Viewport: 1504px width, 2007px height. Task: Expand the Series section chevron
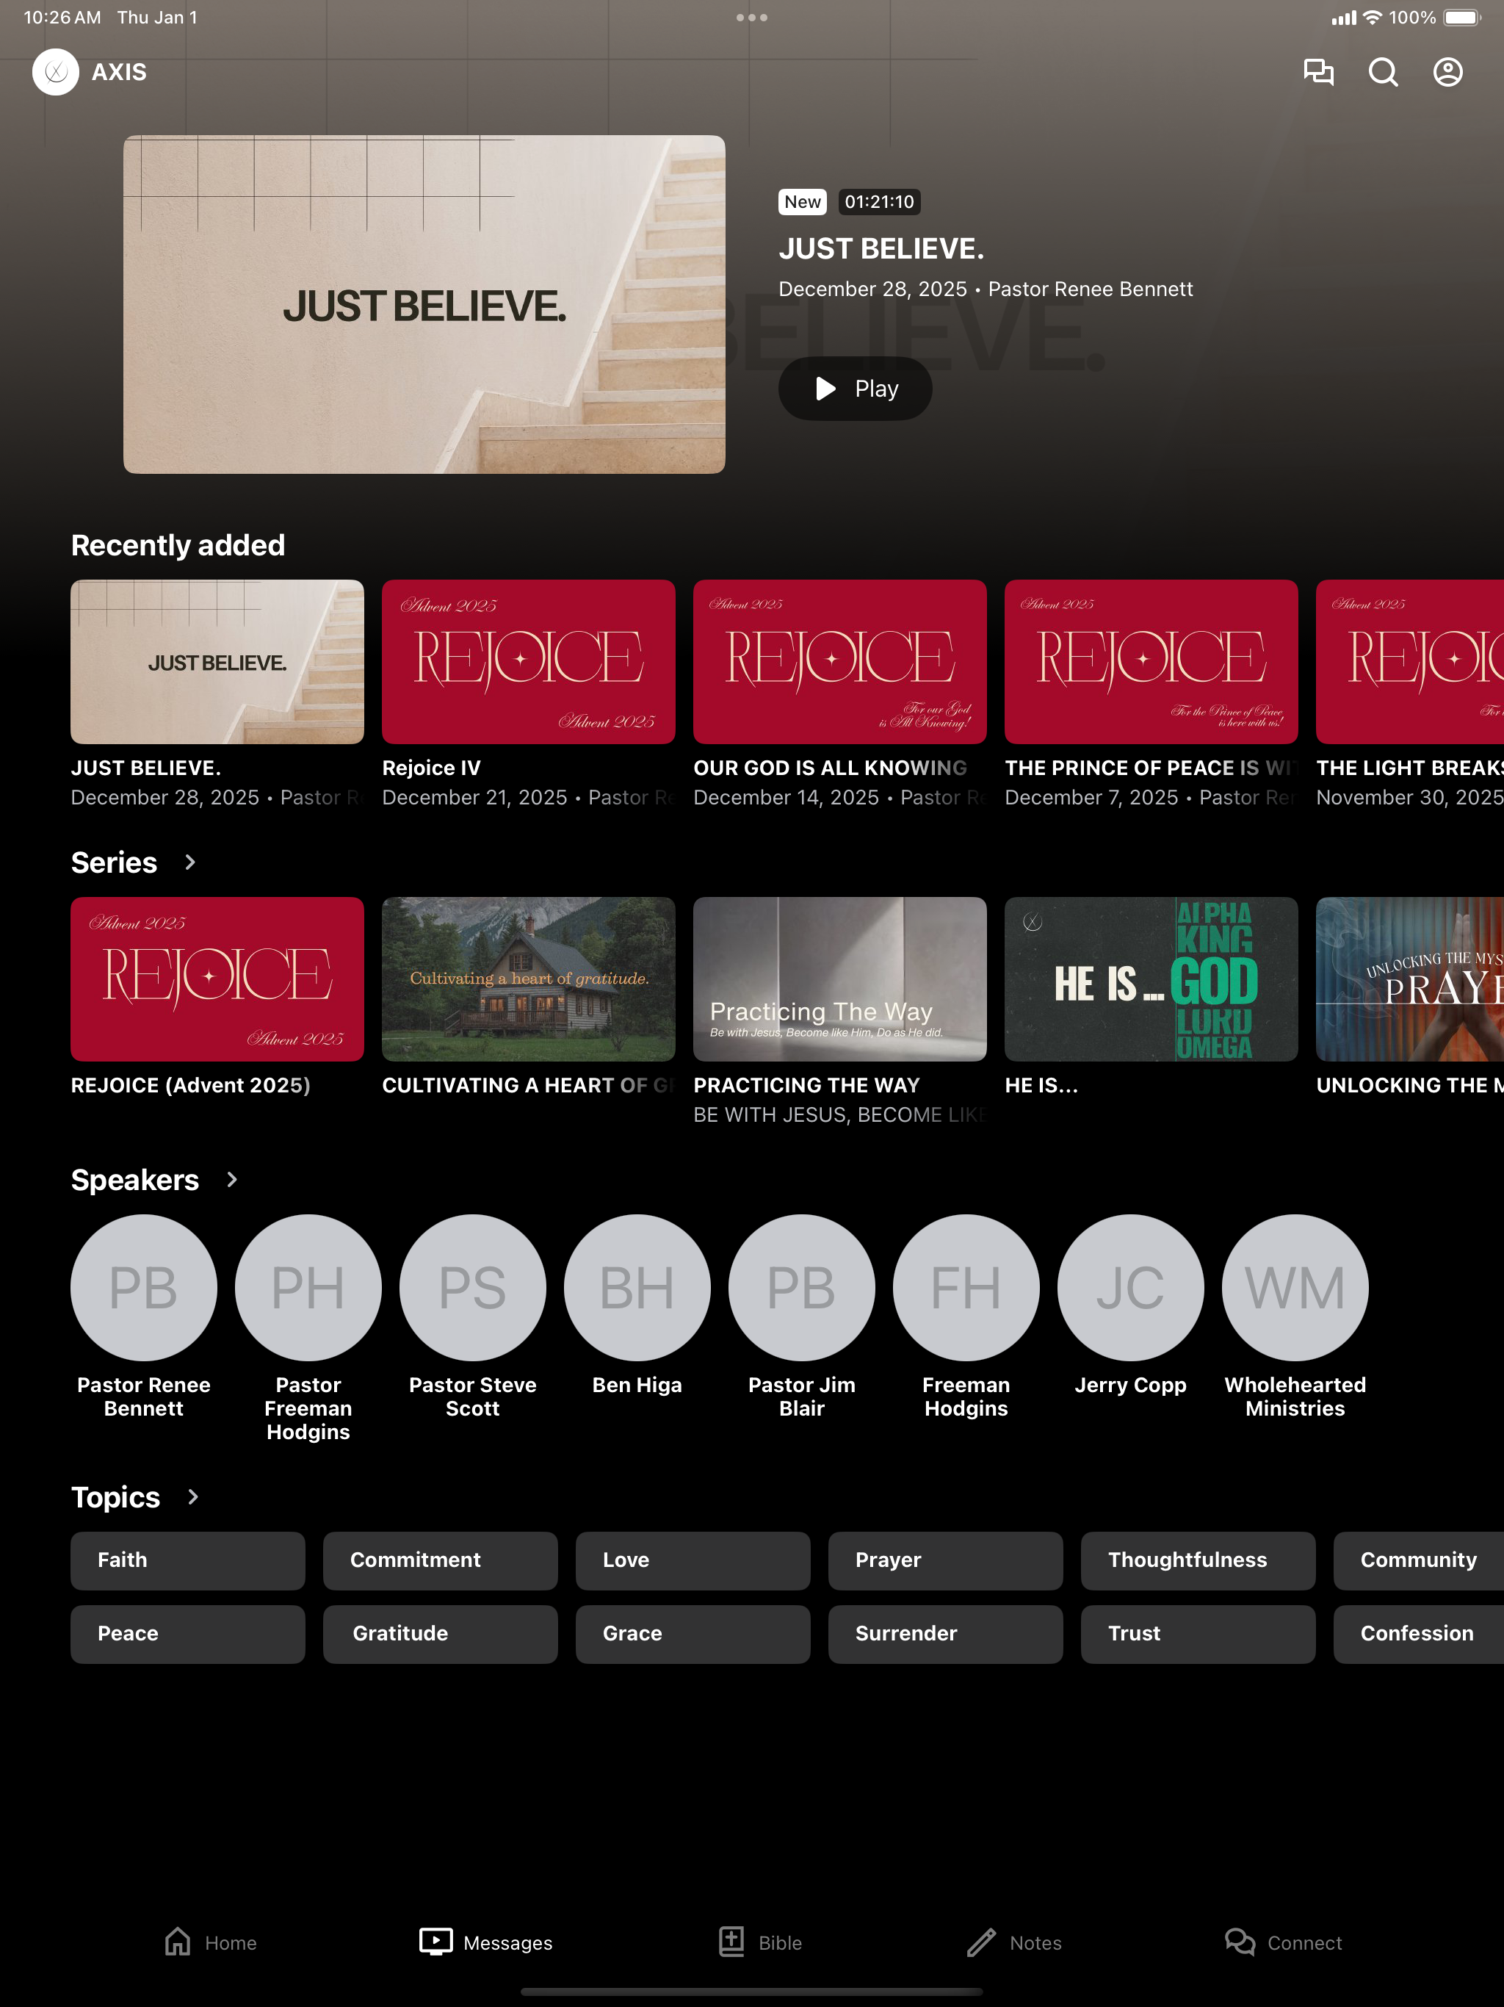[189, 862]
